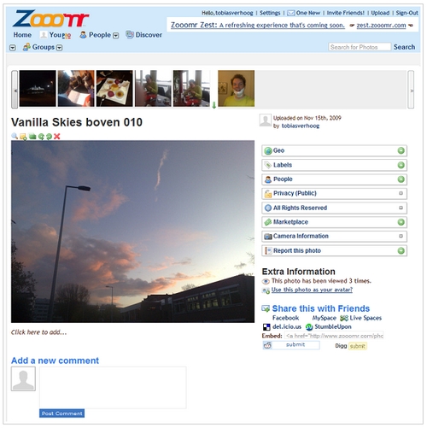Click the avatar icon beside Use this photo link
This screenshot has width=427, height=428.
click(x=266, y=290)
